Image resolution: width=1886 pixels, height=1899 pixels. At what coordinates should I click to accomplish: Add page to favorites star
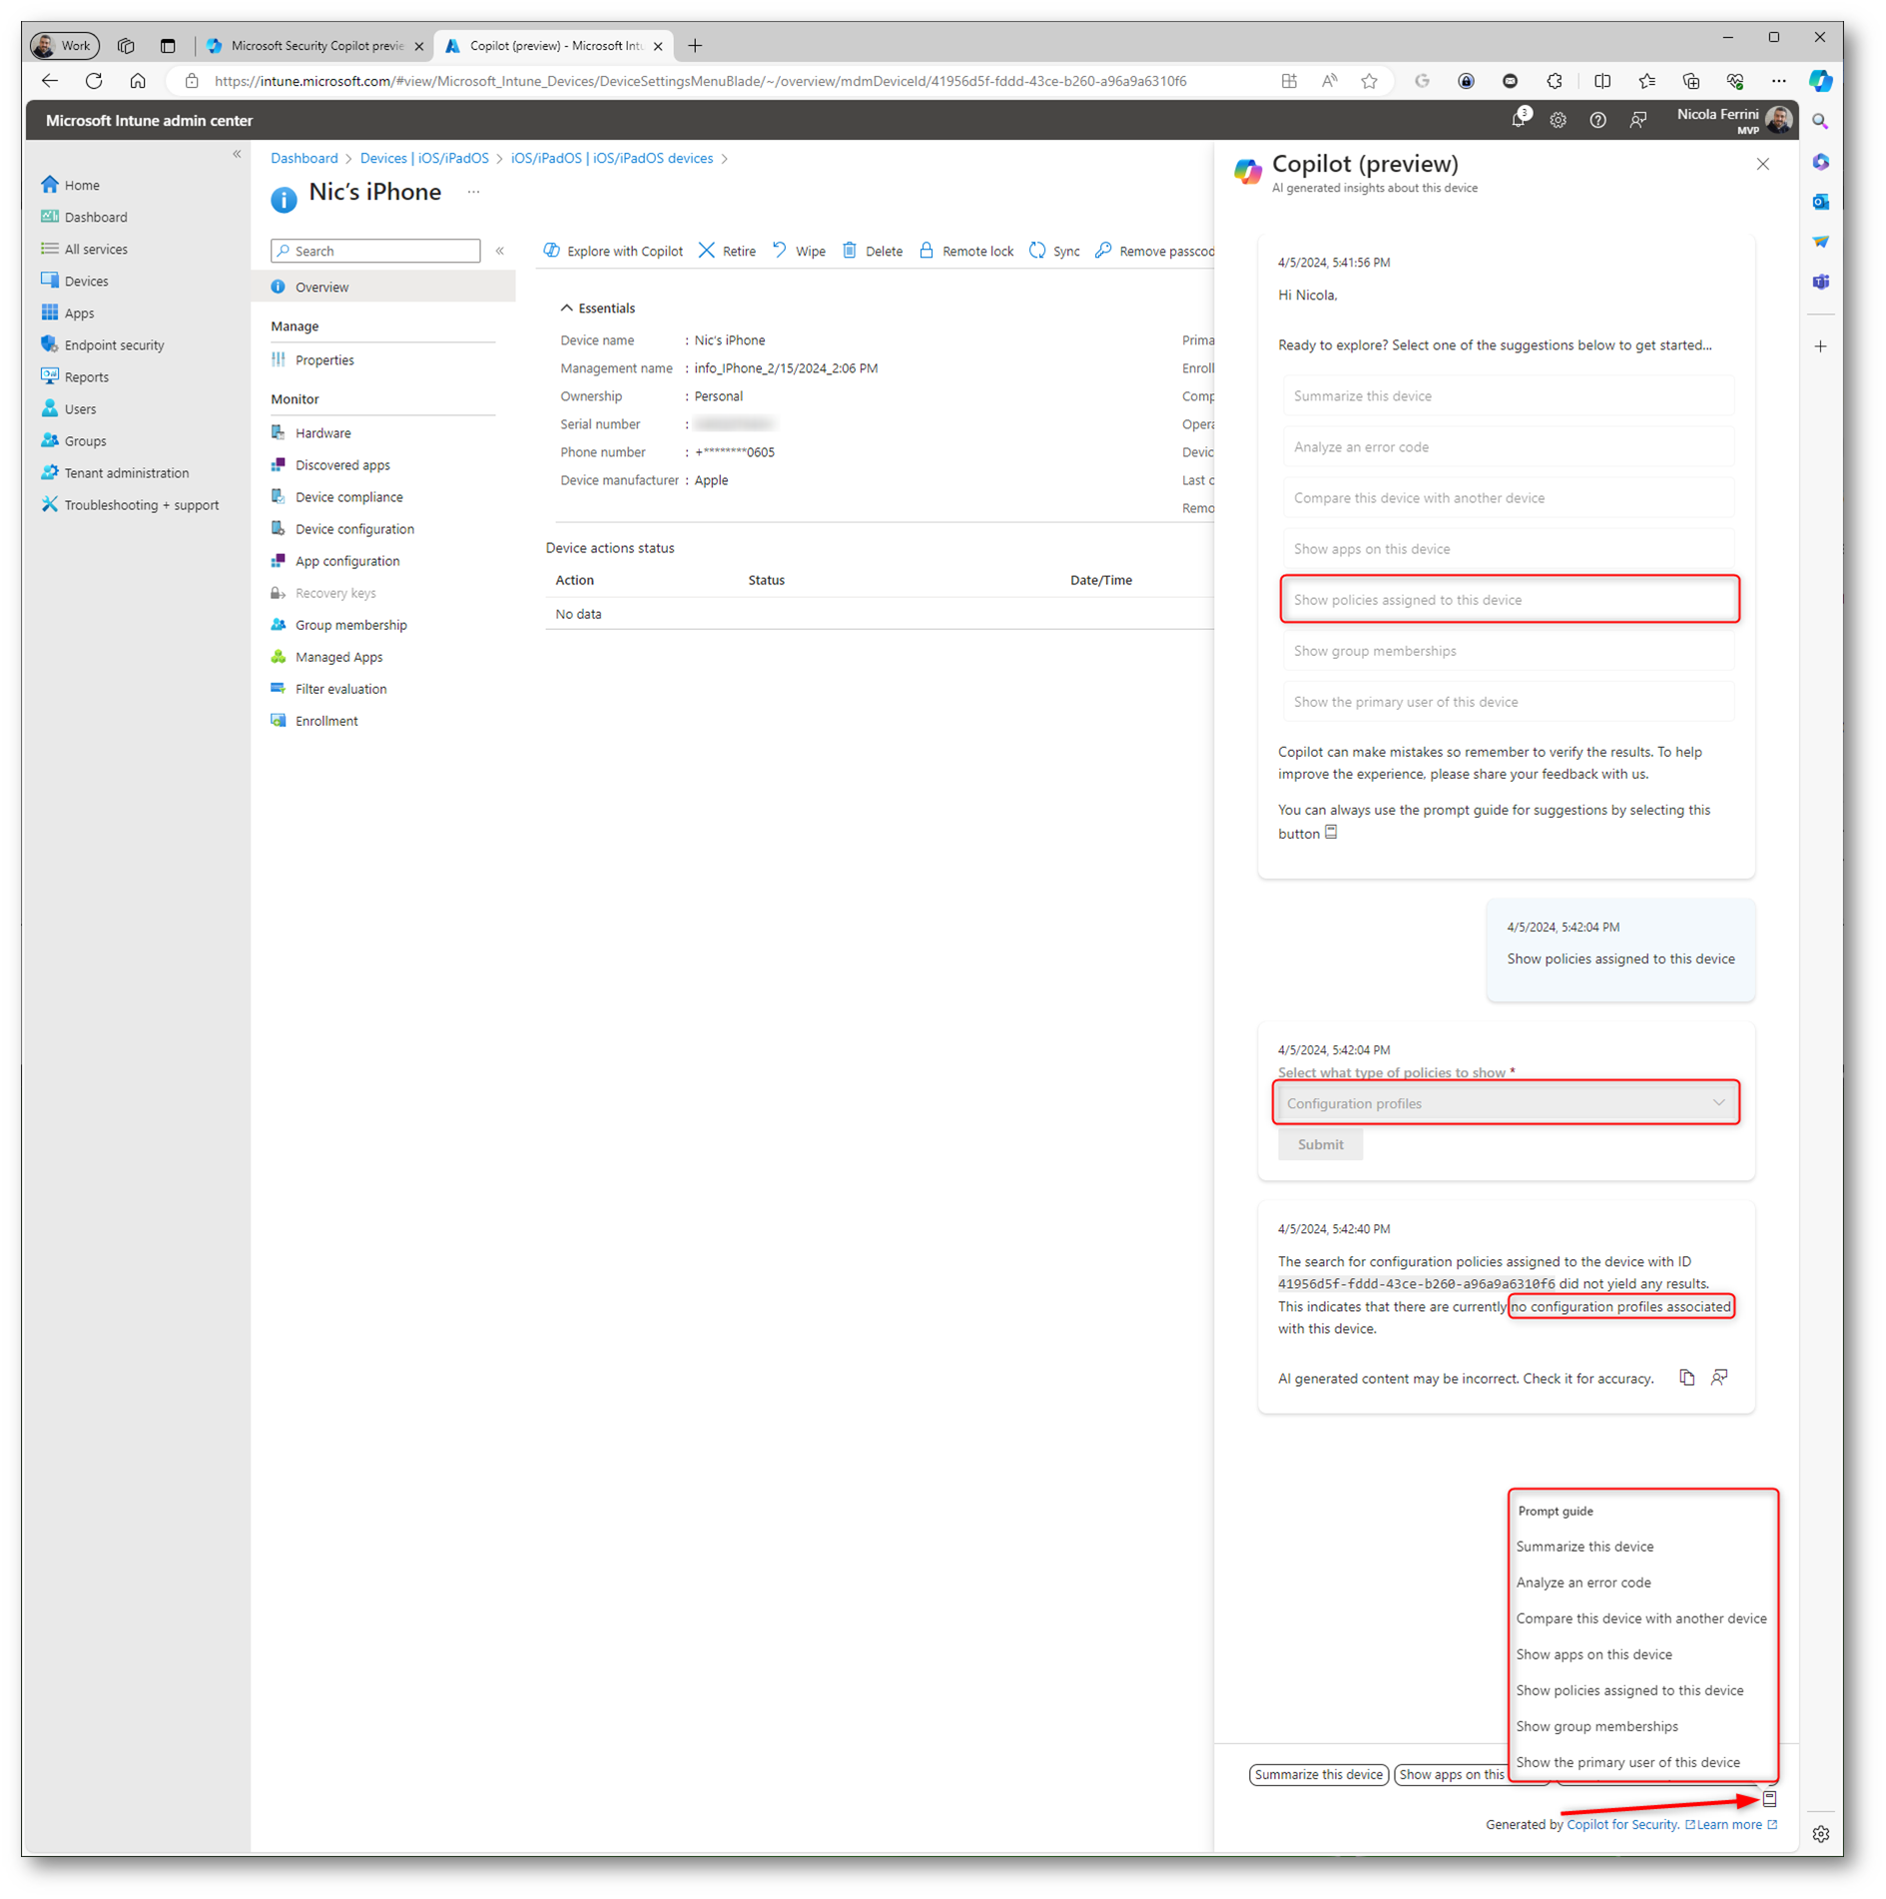[x=1369, y=81]
